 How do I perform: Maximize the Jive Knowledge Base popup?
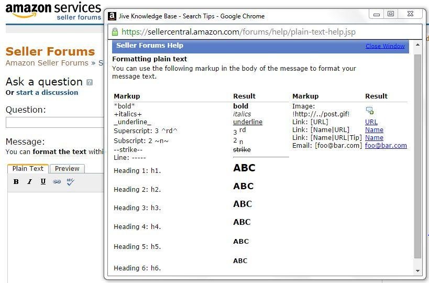pos(391,14)
